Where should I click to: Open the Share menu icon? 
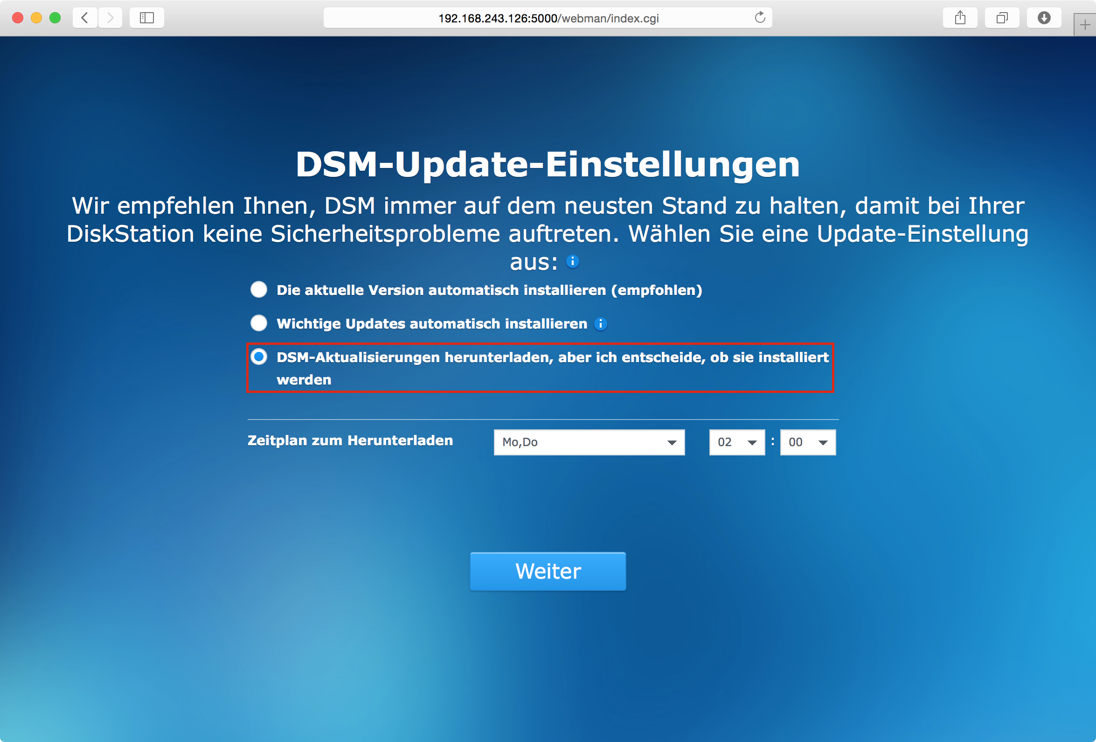pos(960,18)
